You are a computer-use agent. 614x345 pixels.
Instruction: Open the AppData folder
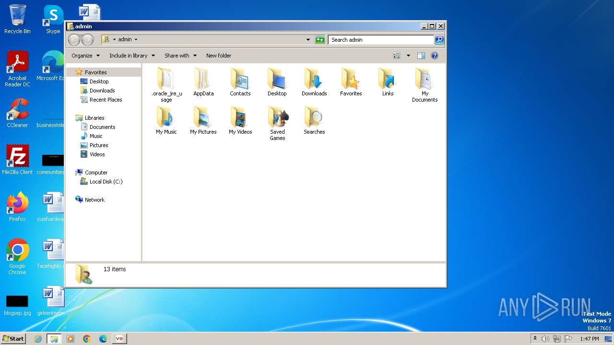(x=203, y=82)
